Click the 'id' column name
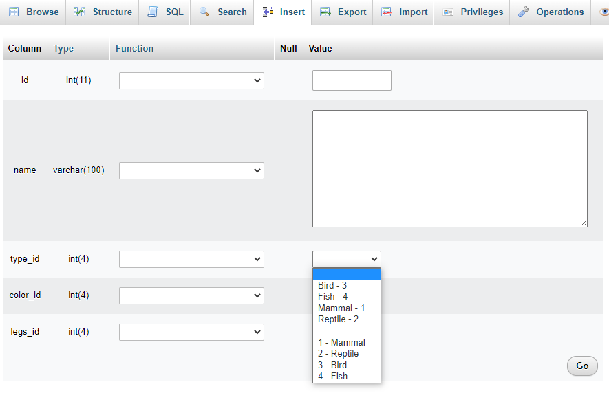 pos(25,80)
